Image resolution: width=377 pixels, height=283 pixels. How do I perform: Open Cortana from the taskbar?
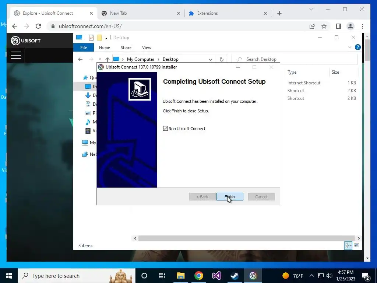(144, 276)
